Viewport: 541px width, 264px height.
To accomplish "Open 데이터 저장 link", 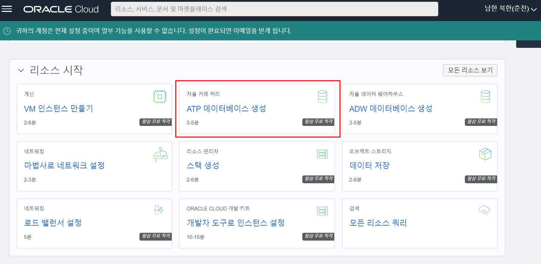I will tap(369, 166).
